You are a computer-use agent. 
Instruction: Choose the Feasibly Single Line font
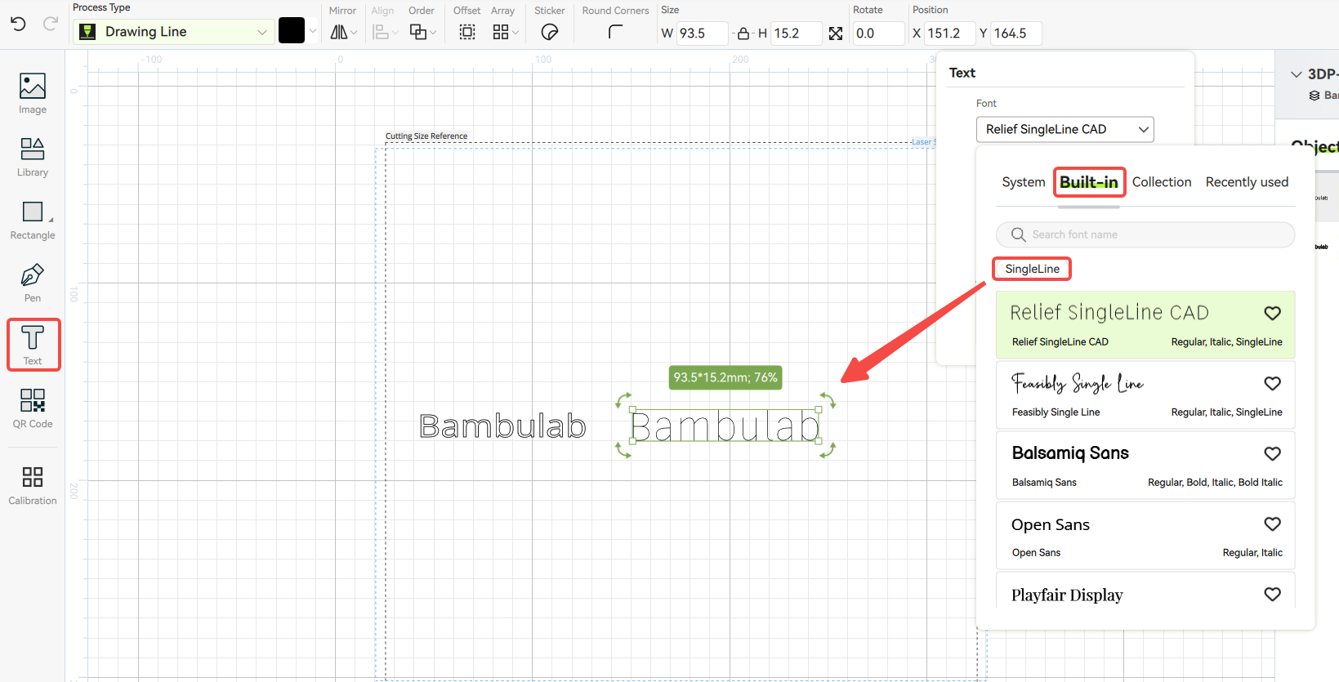pyautogui.click(x=1145, y=394)
